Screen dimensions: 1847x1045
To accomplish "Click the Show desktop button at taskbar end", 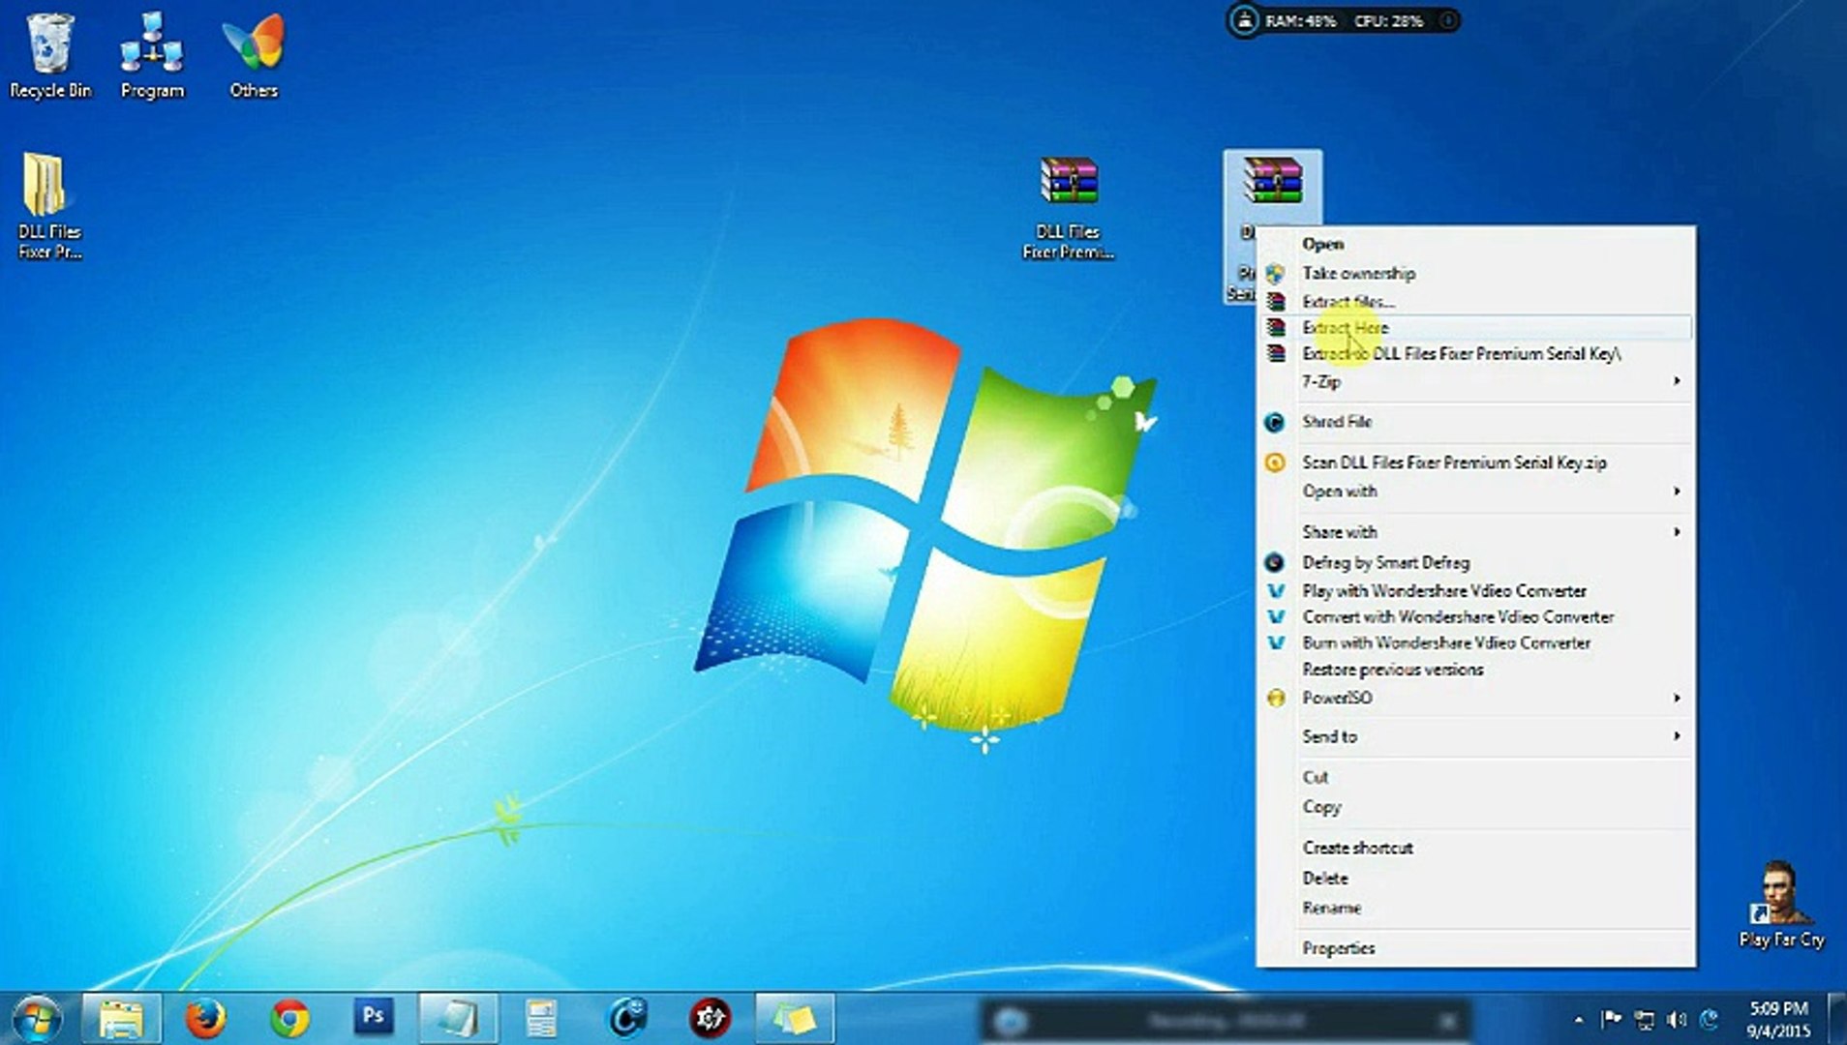I will 1837,1019.
